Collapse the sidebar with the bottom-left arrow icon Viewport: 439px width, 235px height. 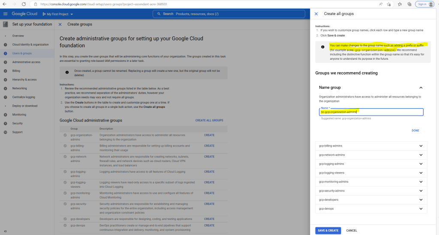pyautogui.click(x=5, y=232)
